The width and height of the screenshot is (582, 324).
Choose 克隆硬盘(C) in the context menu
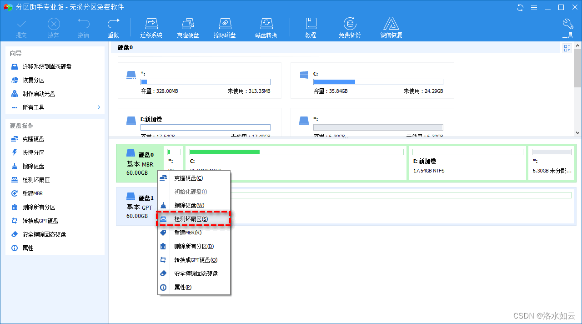(x=194, y=178)
